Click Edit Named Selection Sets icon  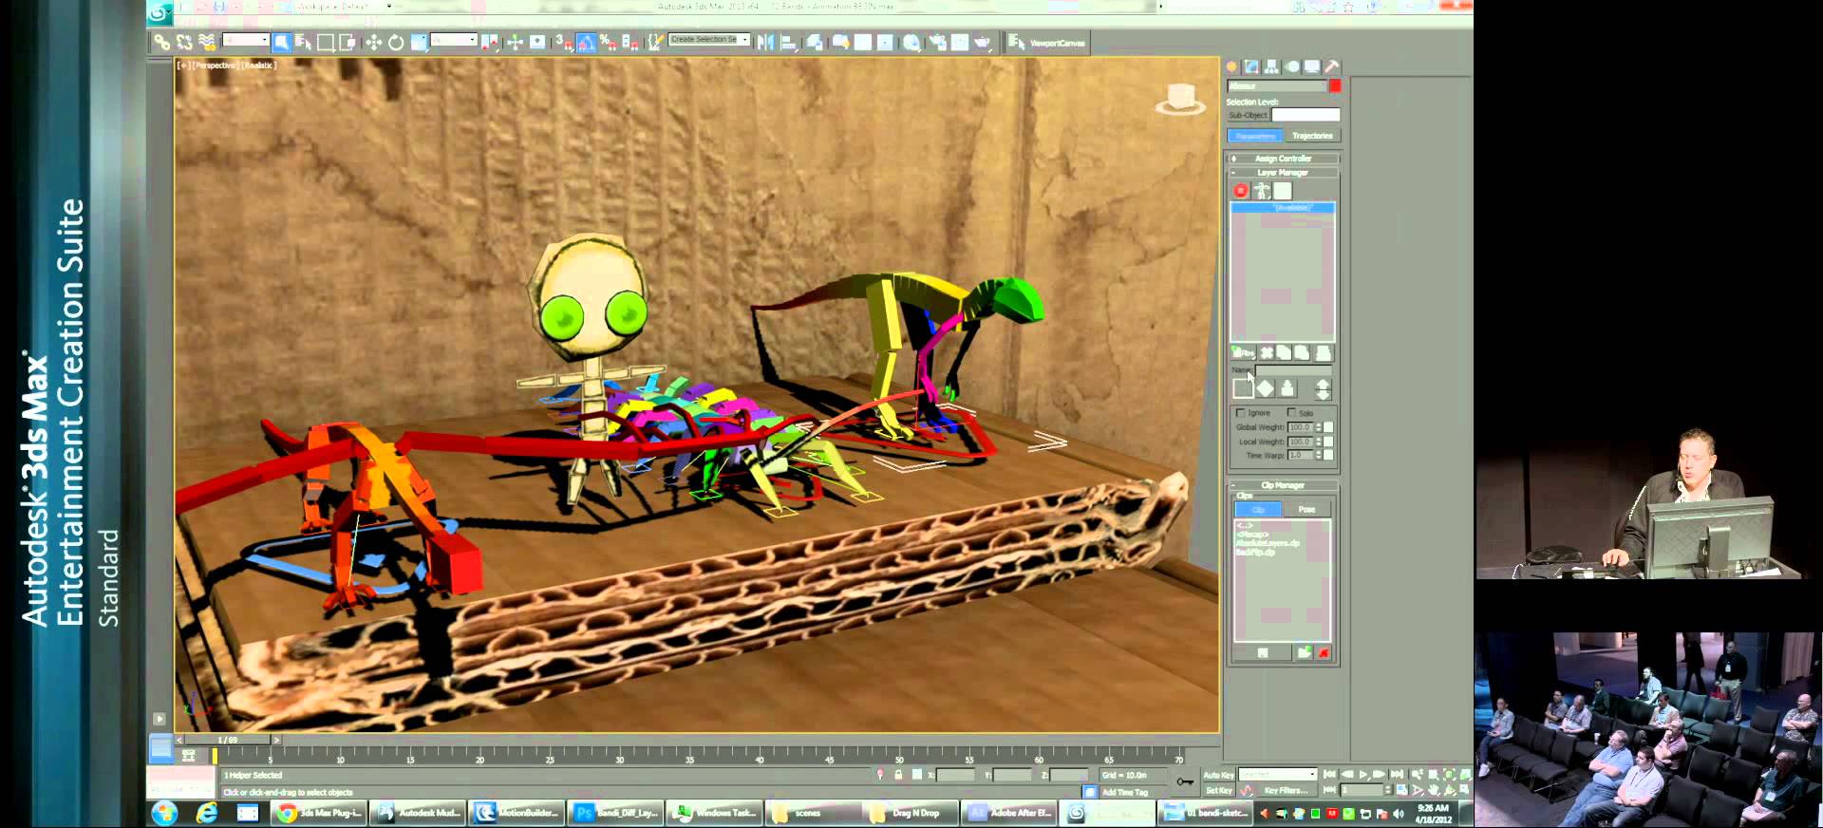[x=655, y=42]
